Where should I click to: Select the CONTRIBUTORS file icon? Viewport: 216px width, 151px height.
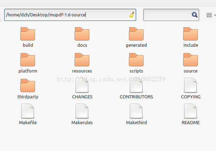point(136,85)
